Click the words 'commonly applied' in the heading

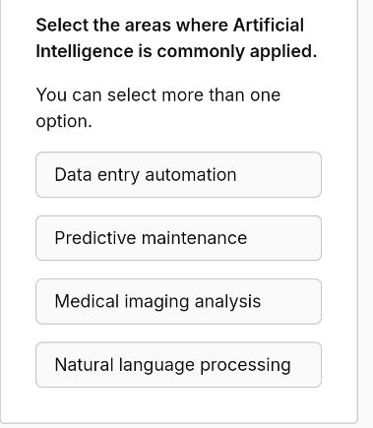pyautogui.click(x=236, y=52)
